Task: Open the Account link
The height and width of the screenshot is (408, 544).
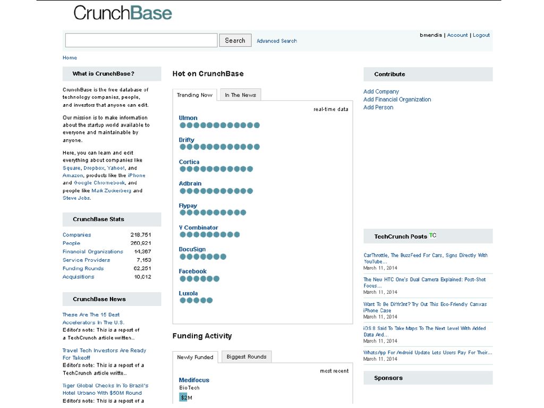Action: 457,35
